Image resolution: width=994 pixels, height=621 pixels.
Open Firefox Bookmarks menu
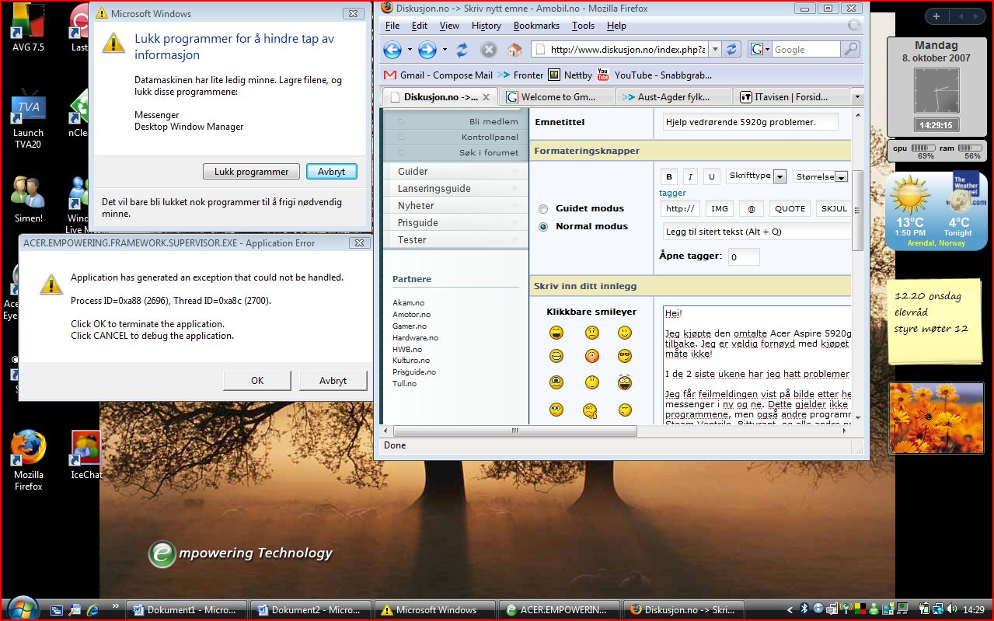(x=536, y=26)
